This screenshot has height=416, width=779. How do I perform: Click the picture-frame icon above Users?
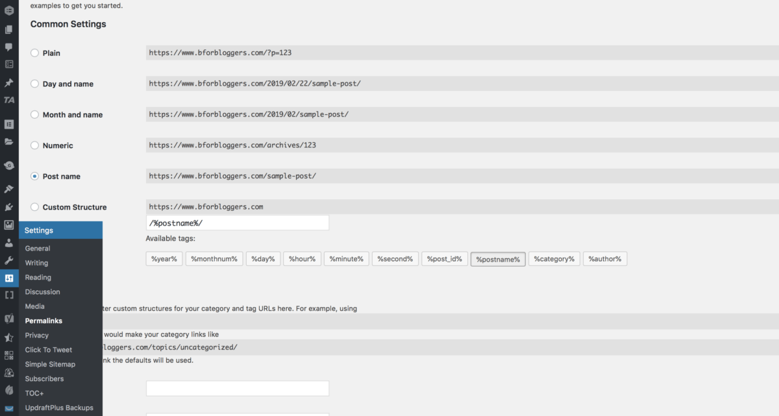coord(9,225)
